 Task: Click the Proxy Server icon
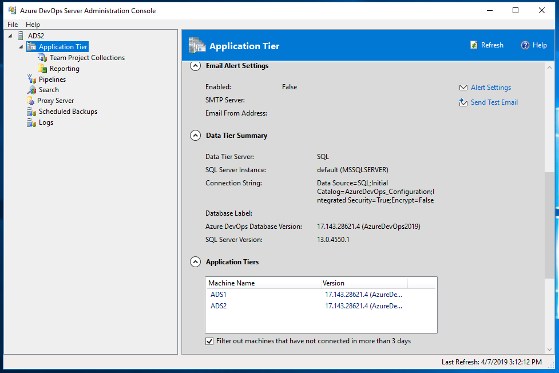coord(31,101)
